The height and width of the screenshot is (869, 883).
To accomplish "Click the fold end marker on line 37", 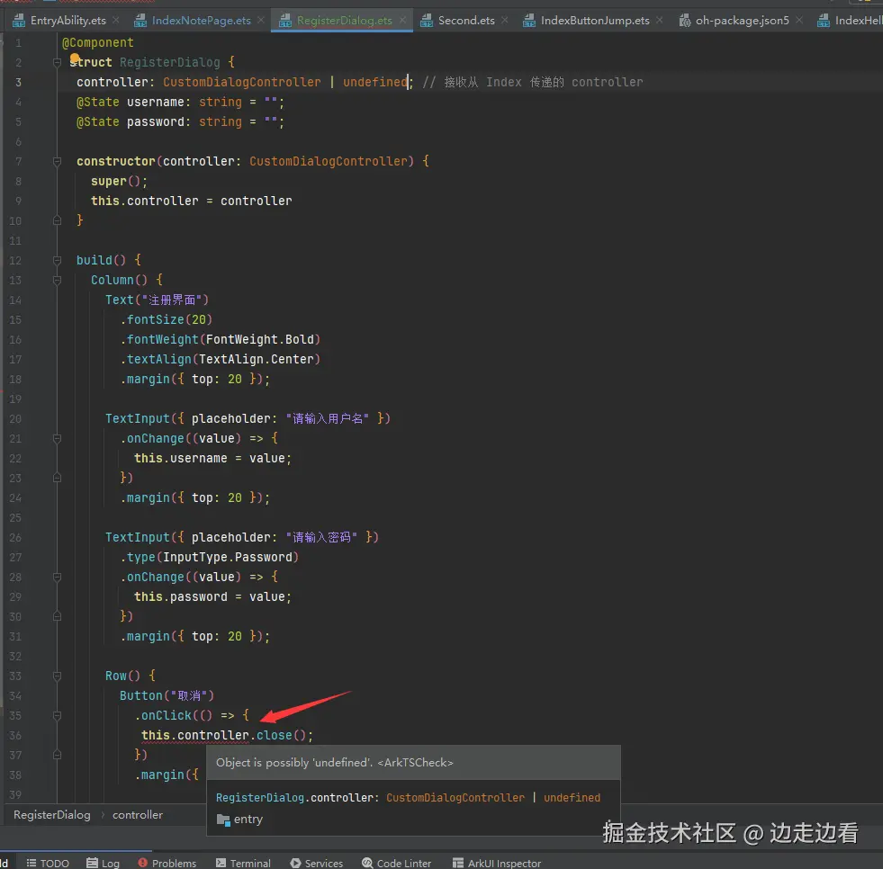I will tap(57, 755).
